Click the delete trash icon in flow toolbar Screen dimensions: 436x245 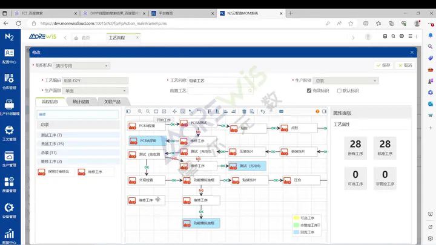click(244, 111)
